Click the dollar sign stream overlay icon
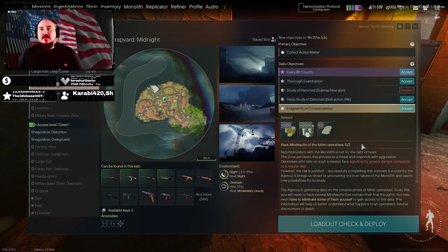The height and width of the screenshot is (252, 448). (6, 81)
